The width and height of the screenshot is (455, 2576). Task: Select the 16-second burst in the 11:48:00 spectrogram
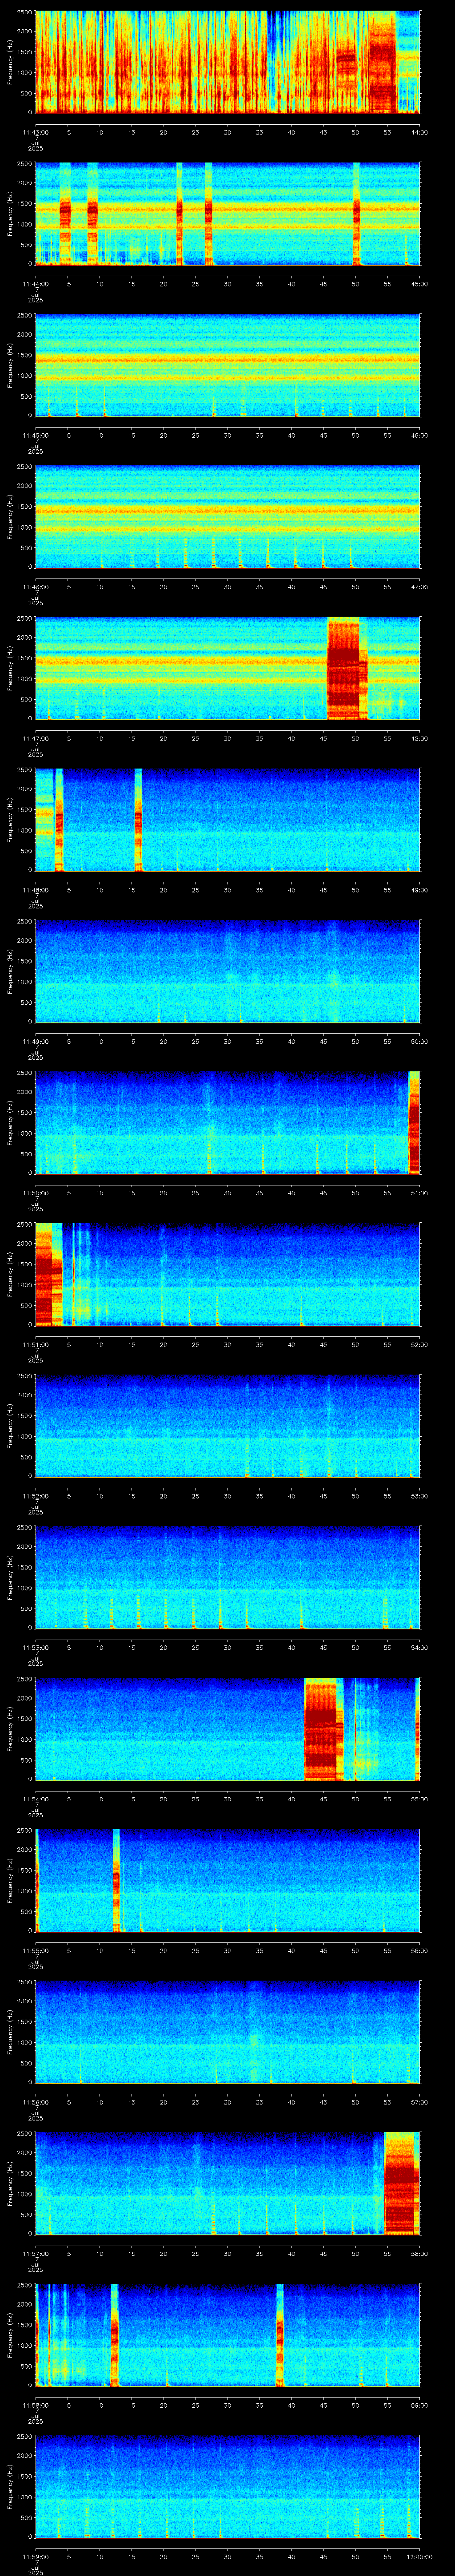pos(138,820)
